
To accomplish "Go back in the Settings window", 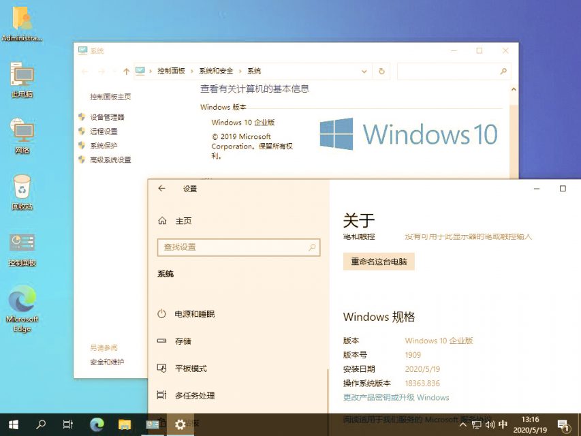I will [x=161, y=188].
